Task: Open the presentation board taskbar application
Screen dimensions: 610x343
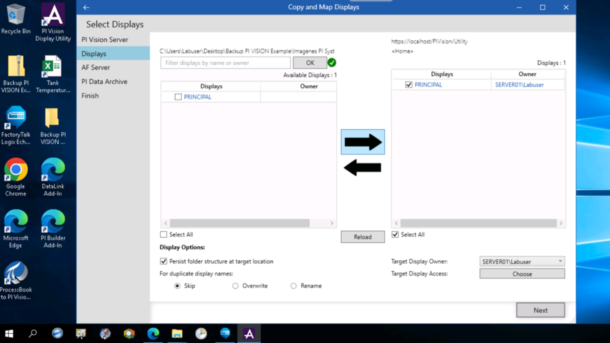Action: pos(81,333)
